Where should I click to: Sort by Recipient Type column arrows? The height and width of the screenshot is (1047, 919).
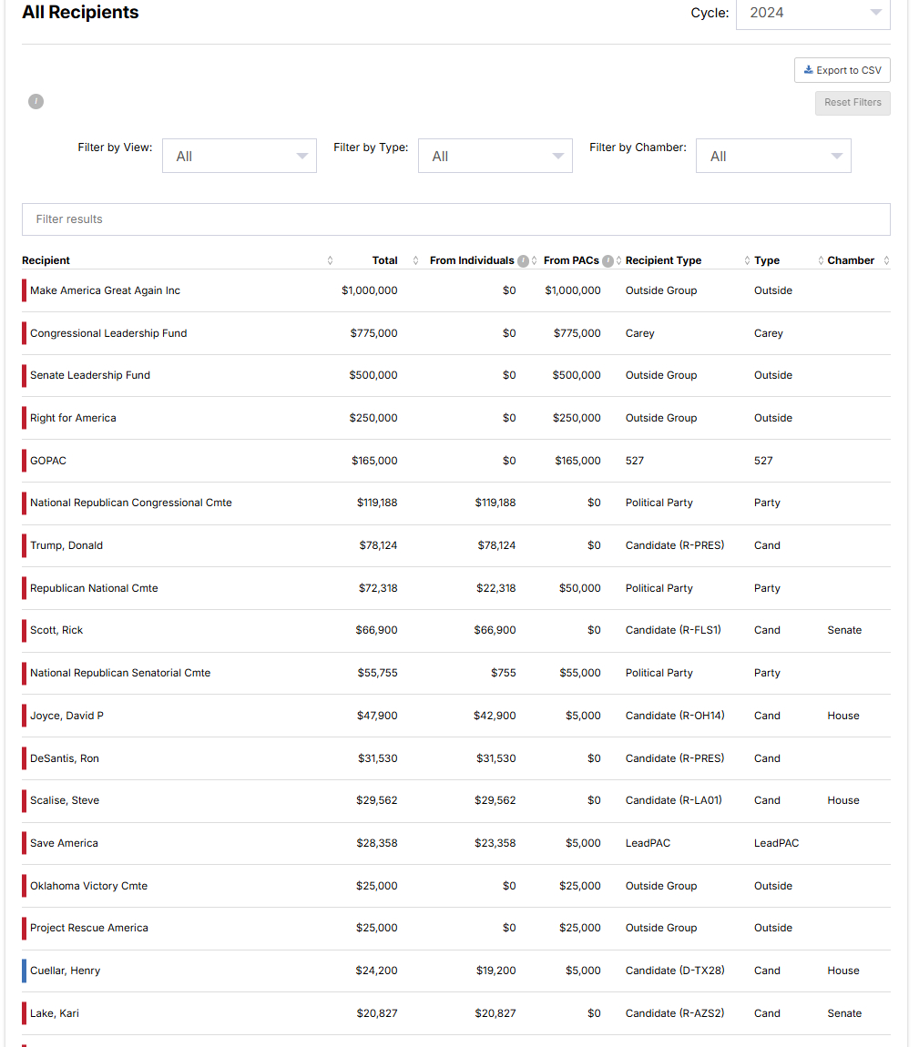coord(747,261)
